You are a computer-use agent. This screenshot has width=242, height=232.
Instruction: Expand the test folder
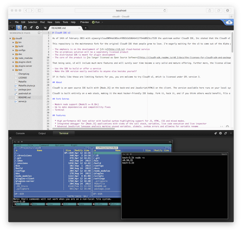click(13, 70)
